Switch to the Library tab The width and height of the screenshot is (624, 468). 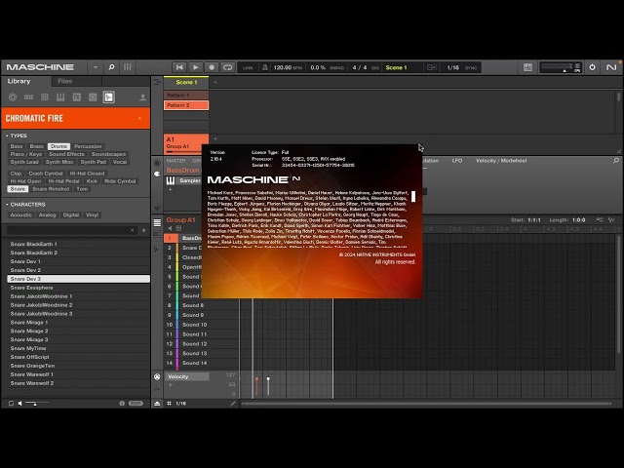click(19, 81)
